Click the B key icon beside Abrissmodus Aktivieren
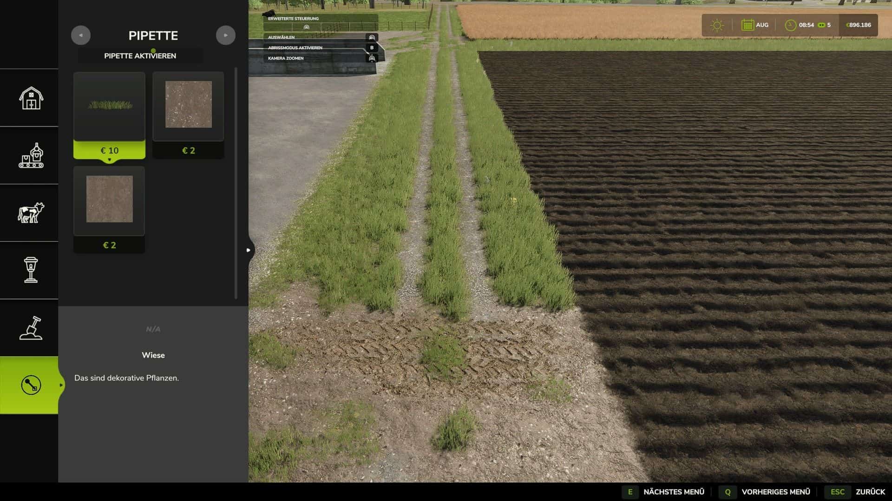 pyautogui.click(x=372, y=48)
